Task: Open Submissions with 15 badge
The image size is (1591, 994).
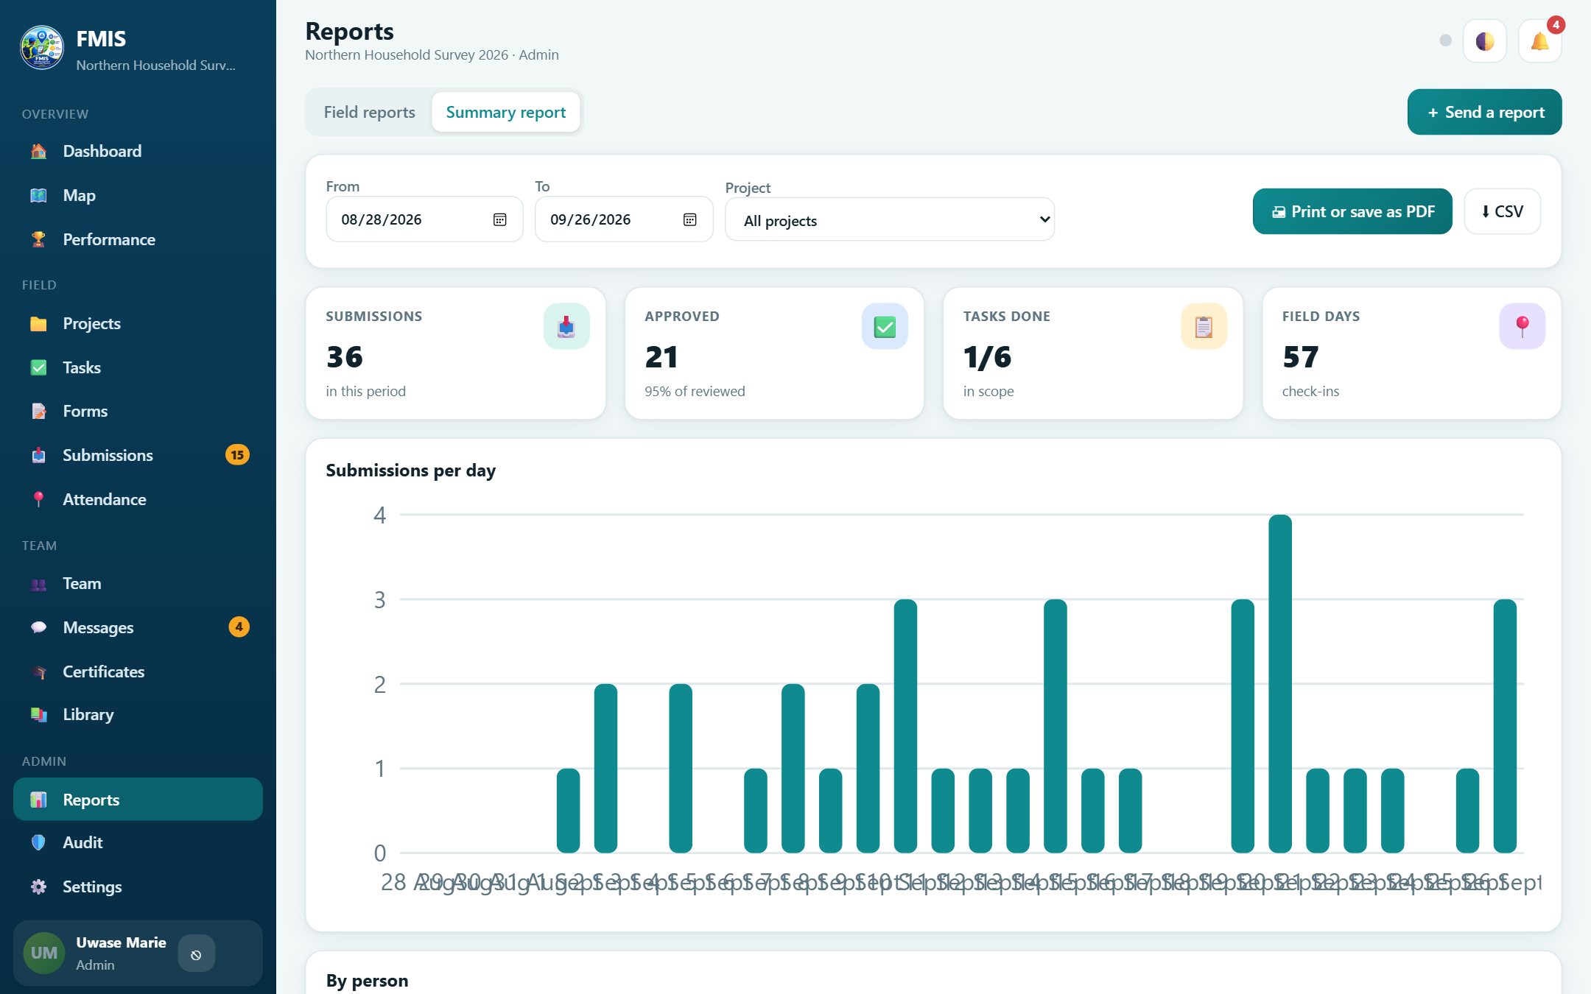Action: (x=138, y=455)
